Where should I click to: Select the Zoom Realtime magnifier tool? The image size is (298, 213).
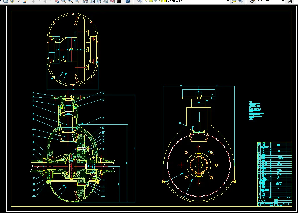tap(63, 1)
